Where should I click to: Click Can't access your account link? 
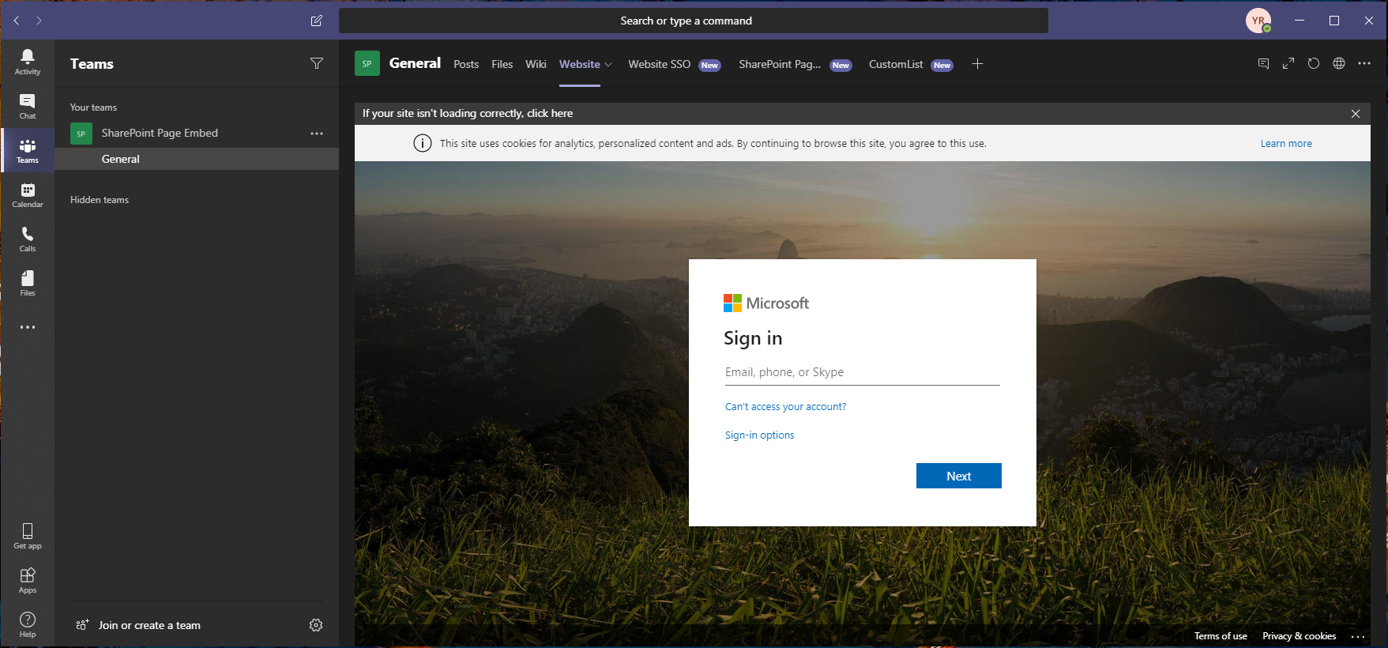(785, 407)
